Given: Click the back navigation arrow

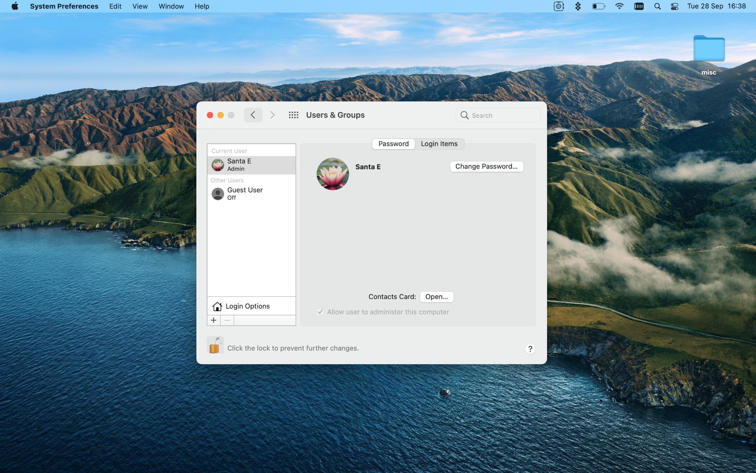Looking at the screenshot, I should 253,115.
